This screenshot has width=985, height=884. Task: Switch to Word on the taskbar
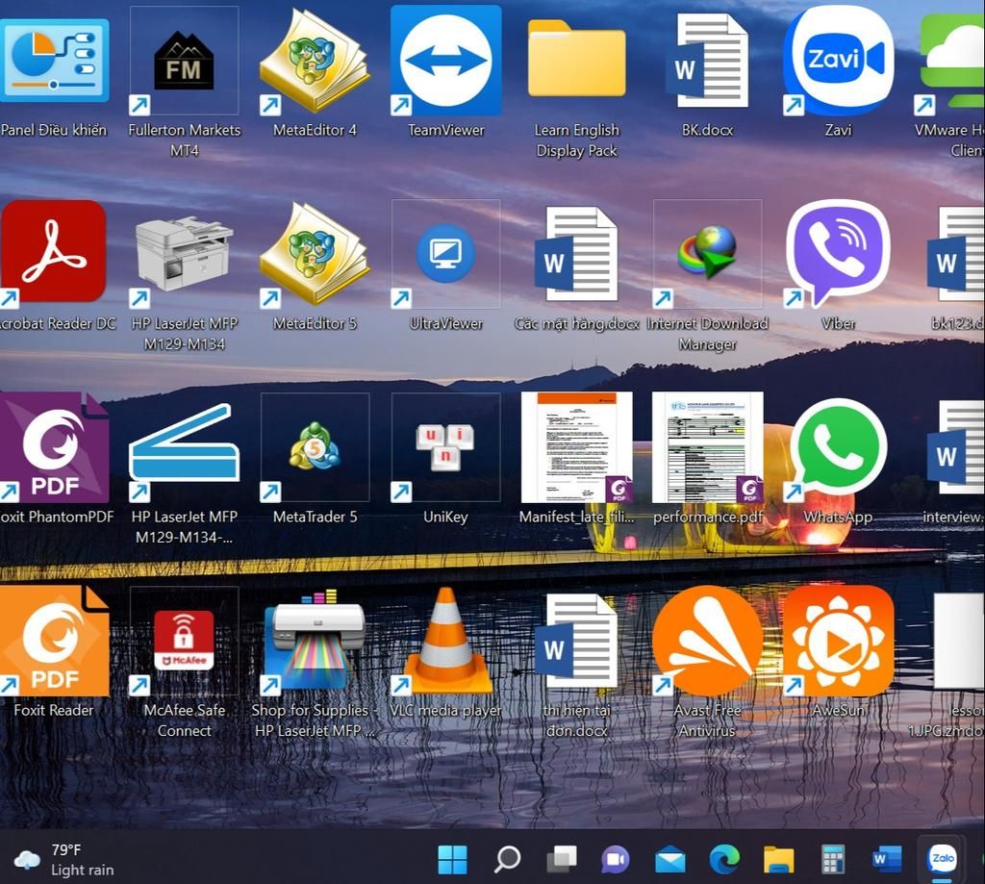887,860
